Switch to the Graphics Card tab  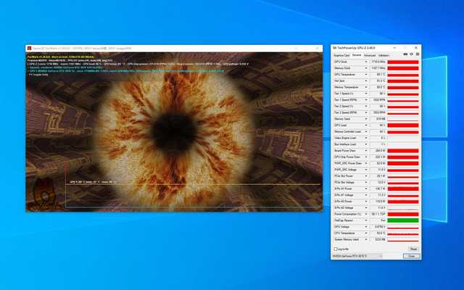[x=341, y=55]
